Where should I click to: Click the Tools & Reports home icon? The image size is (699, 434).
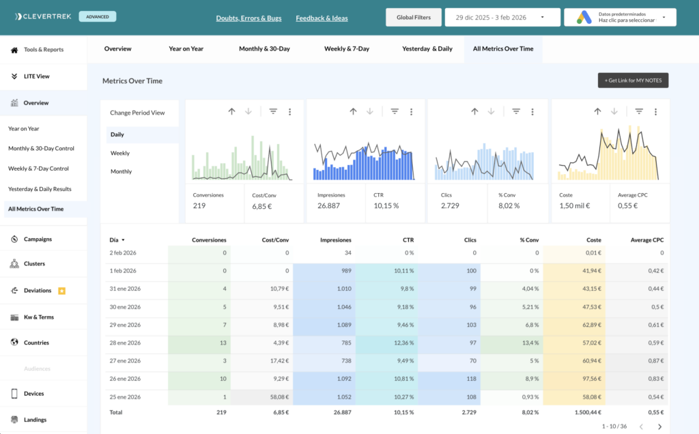point(14,50)
